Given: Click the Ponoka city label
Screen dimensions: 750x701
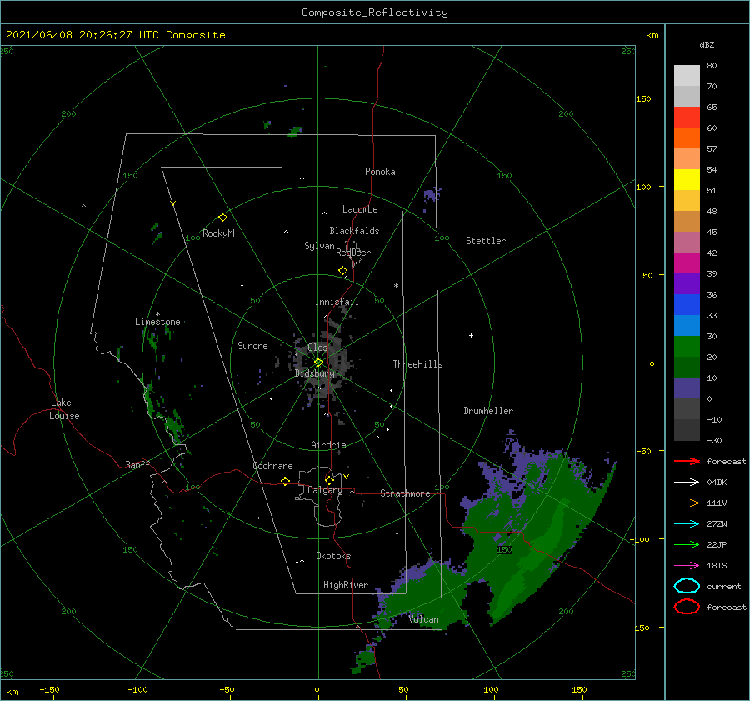Looking at the screenshot, I should (380, 172).
